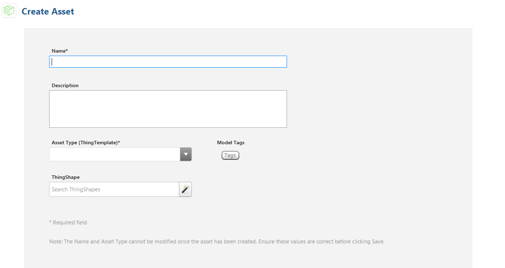Screen dimensions: 505x268
Task: Click the green asset cube icon
Action: pos(9,11)
